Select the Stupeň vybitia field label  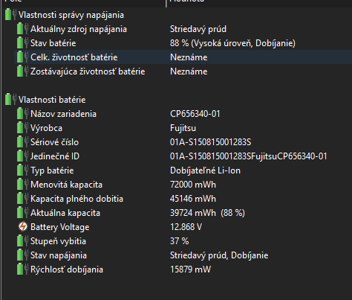coord(58,241)
